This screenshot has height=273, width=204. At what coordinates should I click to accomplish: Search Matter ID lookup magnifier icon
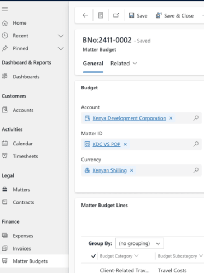pyautogui.click(x=196, y=144)
